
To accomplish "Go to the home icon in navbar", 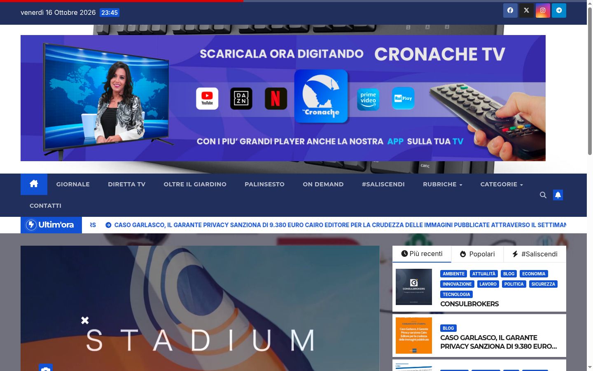I will coord(34,184).
